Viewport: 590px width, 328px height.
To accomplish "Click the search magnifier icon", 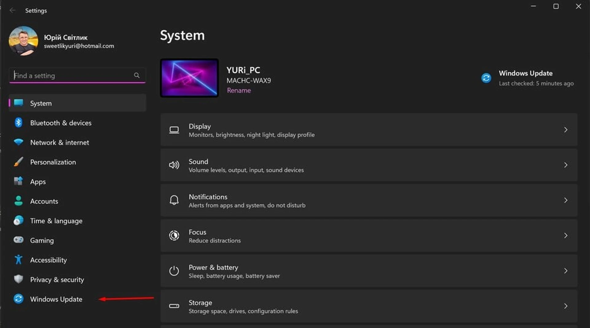I will (x=137, y=75).
